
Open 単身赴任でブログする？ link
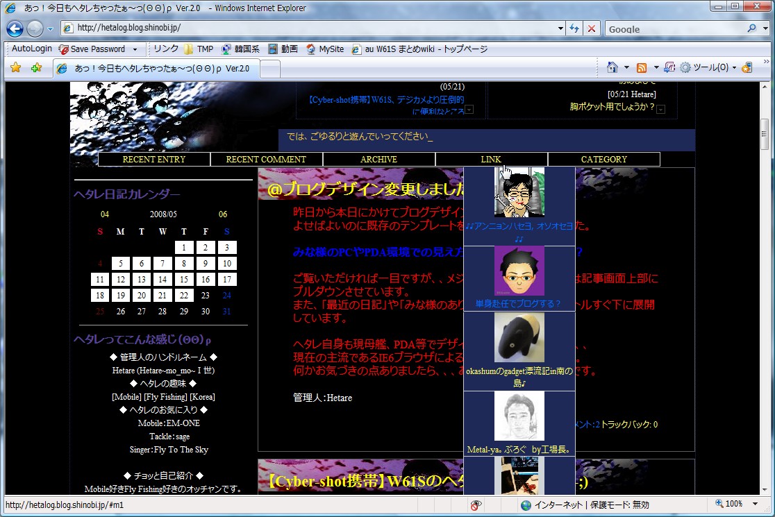click(x=518, y=304)
